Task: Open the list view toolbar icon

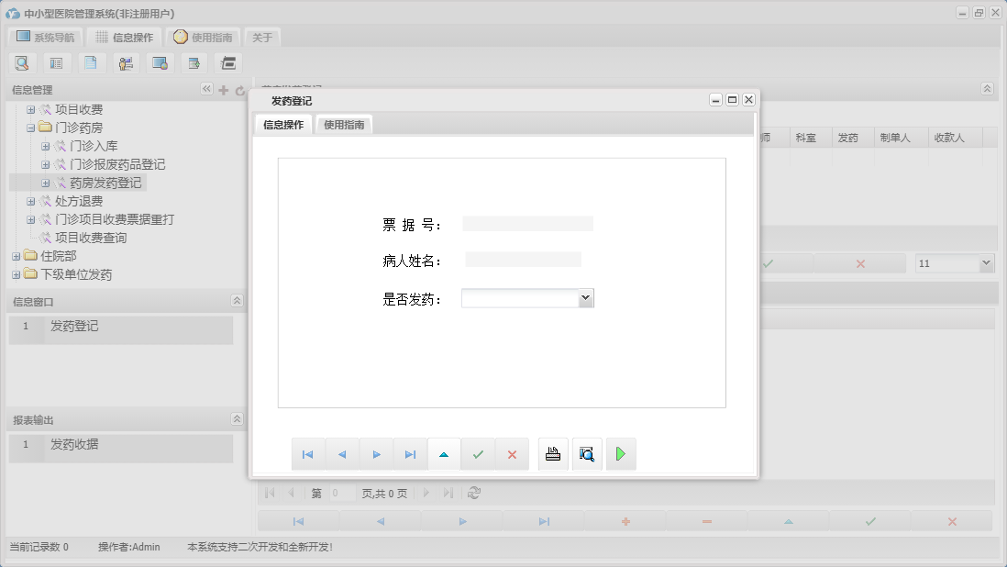Action: tap(56, 62)
